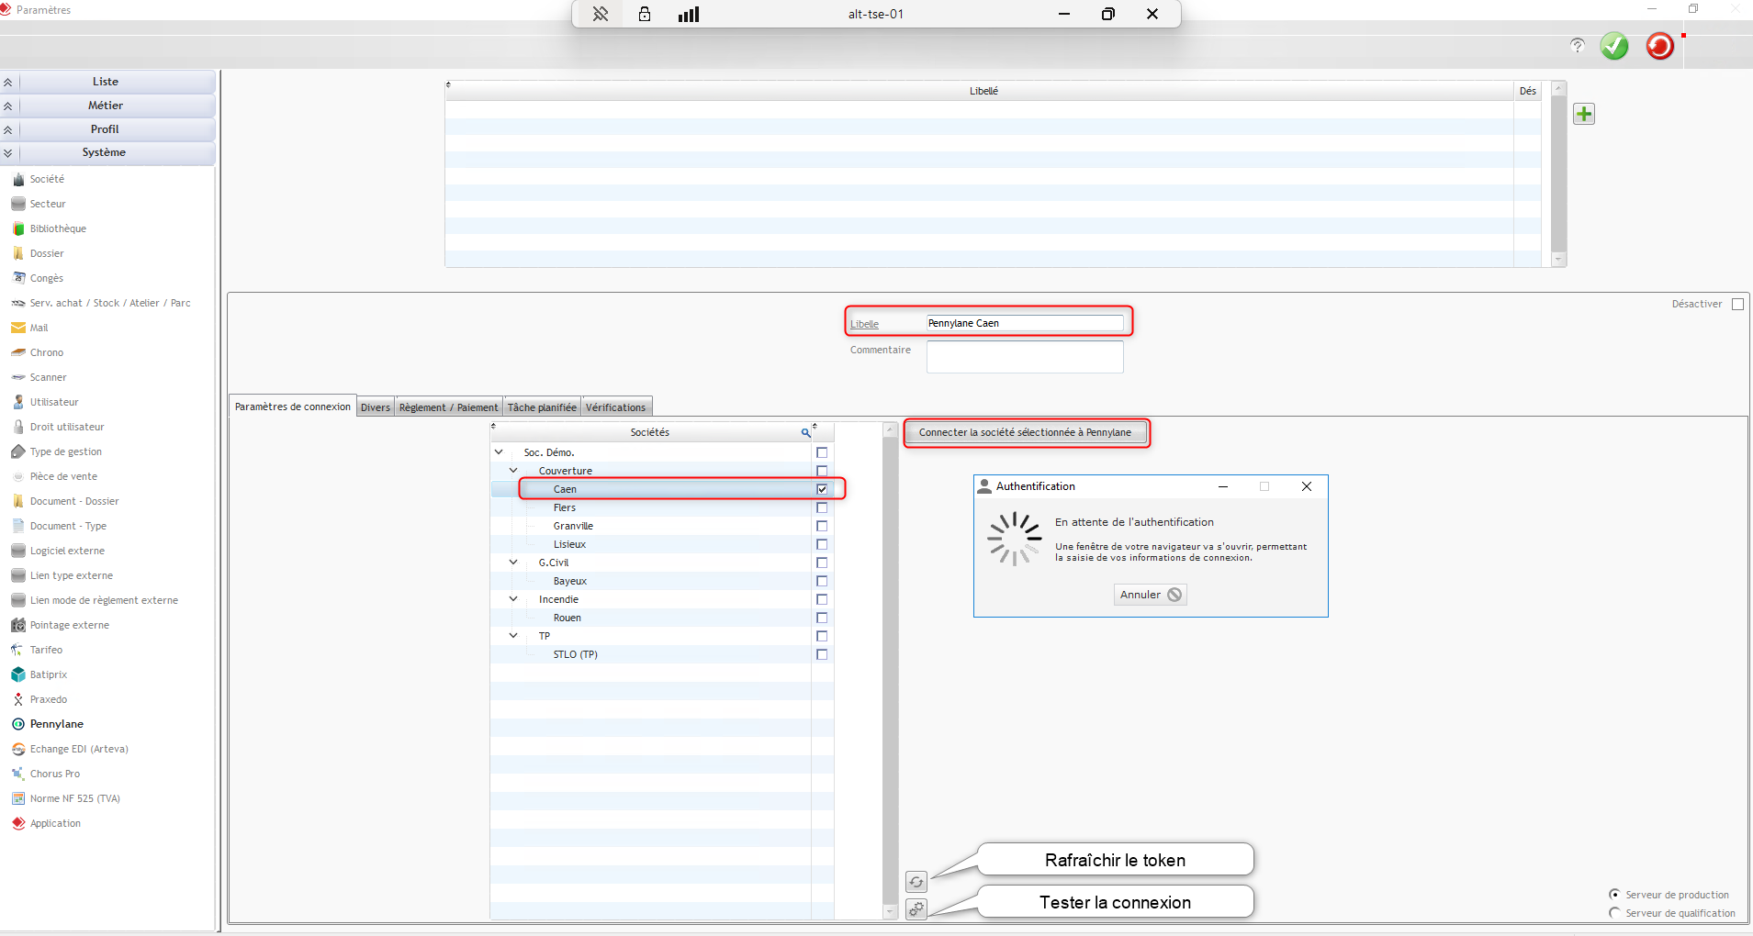This screenshot has height=936, width=1753.
Task: Click the green plus add icon
Action: tap(1584, 114)
